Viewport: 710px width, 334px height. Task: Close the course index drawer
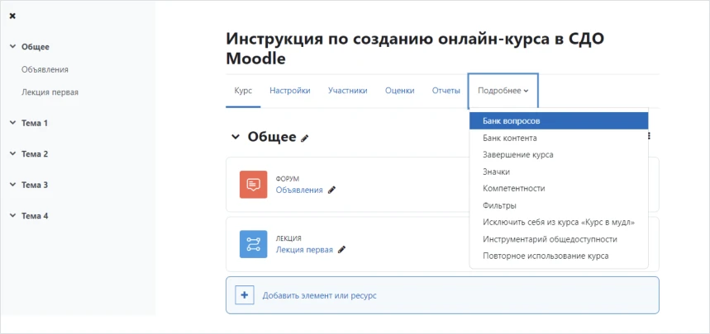(x=12, y=16)
